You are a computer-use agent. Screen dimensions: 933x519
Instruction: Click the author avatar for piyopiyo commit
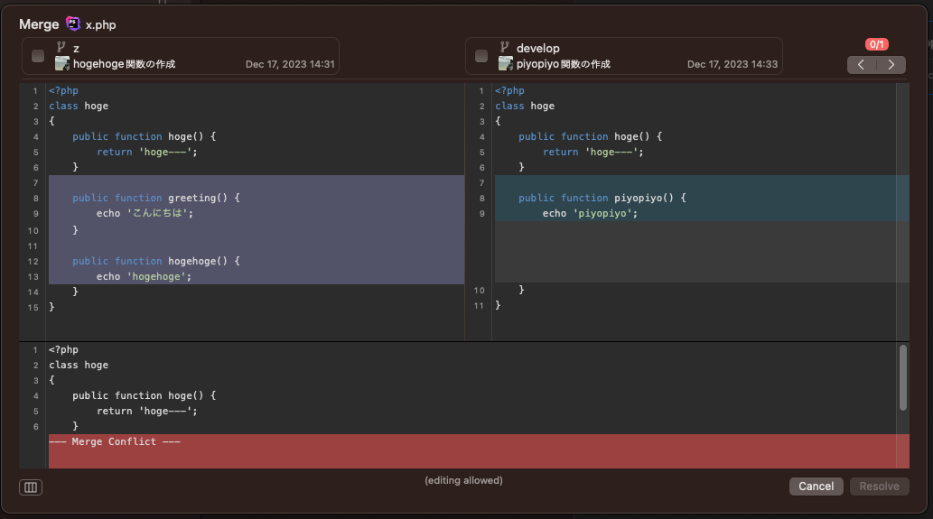click(506, 64)
